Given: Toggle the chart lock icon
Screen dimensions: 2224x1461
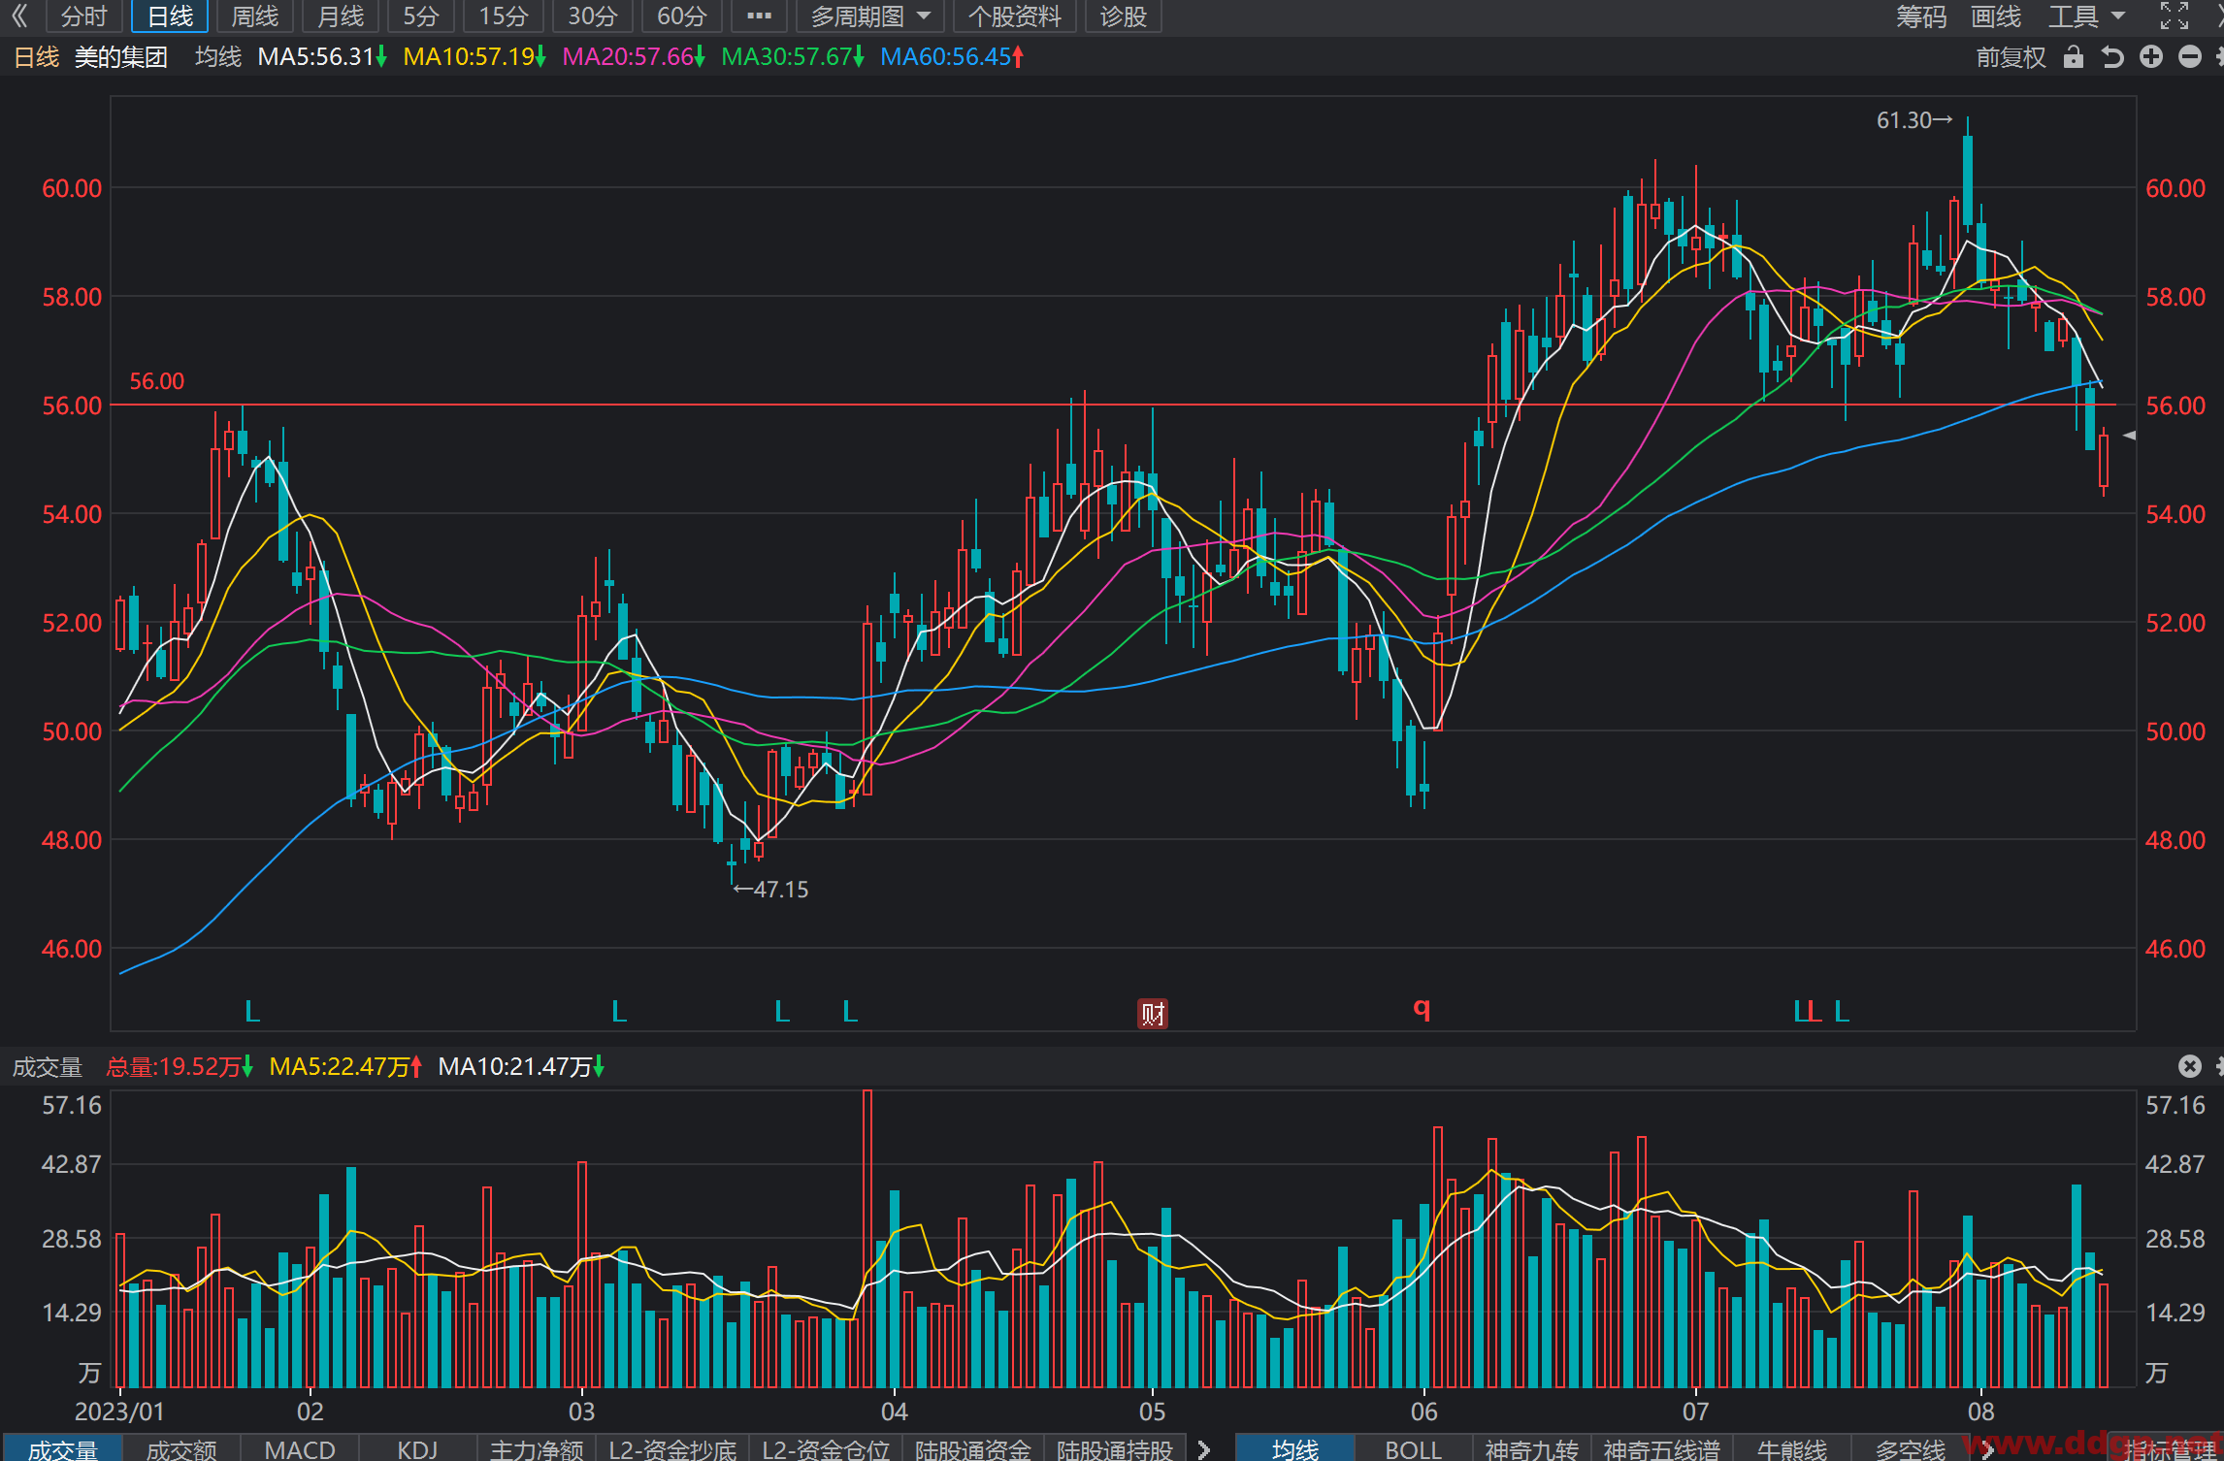Looking at the screenshot, I should (x=2073, y=57).
